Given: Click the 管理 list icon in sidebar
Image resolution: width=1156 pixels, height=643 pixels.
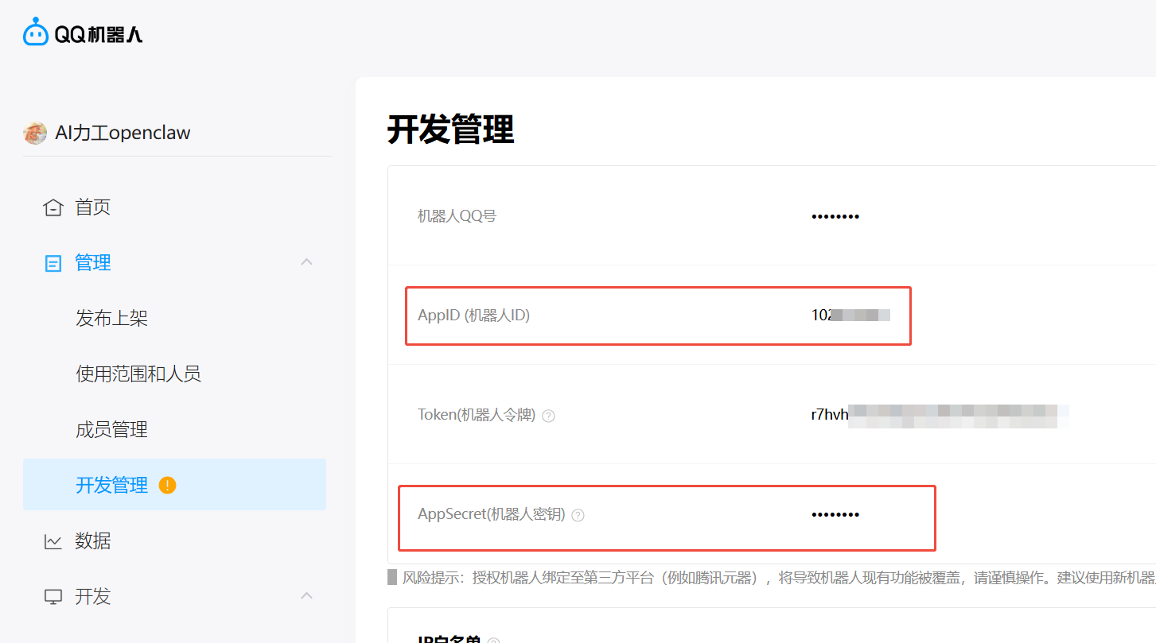Looking at the screenshot, I should click(53, 263).
